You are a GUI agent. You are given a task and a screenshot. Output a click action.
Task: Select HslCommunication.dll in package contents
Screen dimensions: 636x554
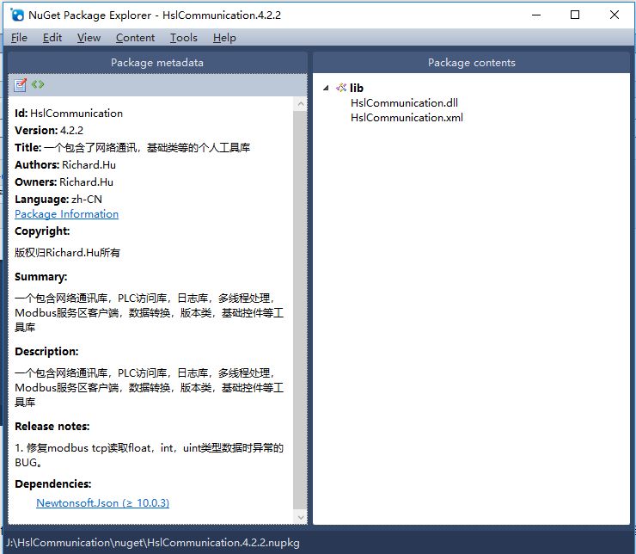404,102
